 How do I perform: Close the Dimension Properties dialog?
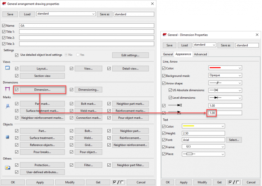pyautogui.click(x=257, y=35)
